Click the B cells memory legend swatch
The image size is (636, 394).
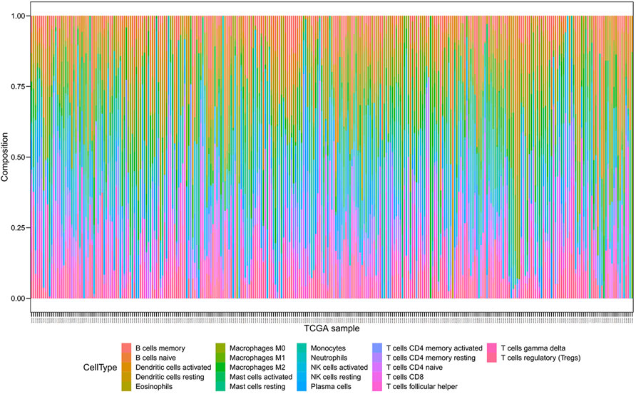(x=126, y=348)
